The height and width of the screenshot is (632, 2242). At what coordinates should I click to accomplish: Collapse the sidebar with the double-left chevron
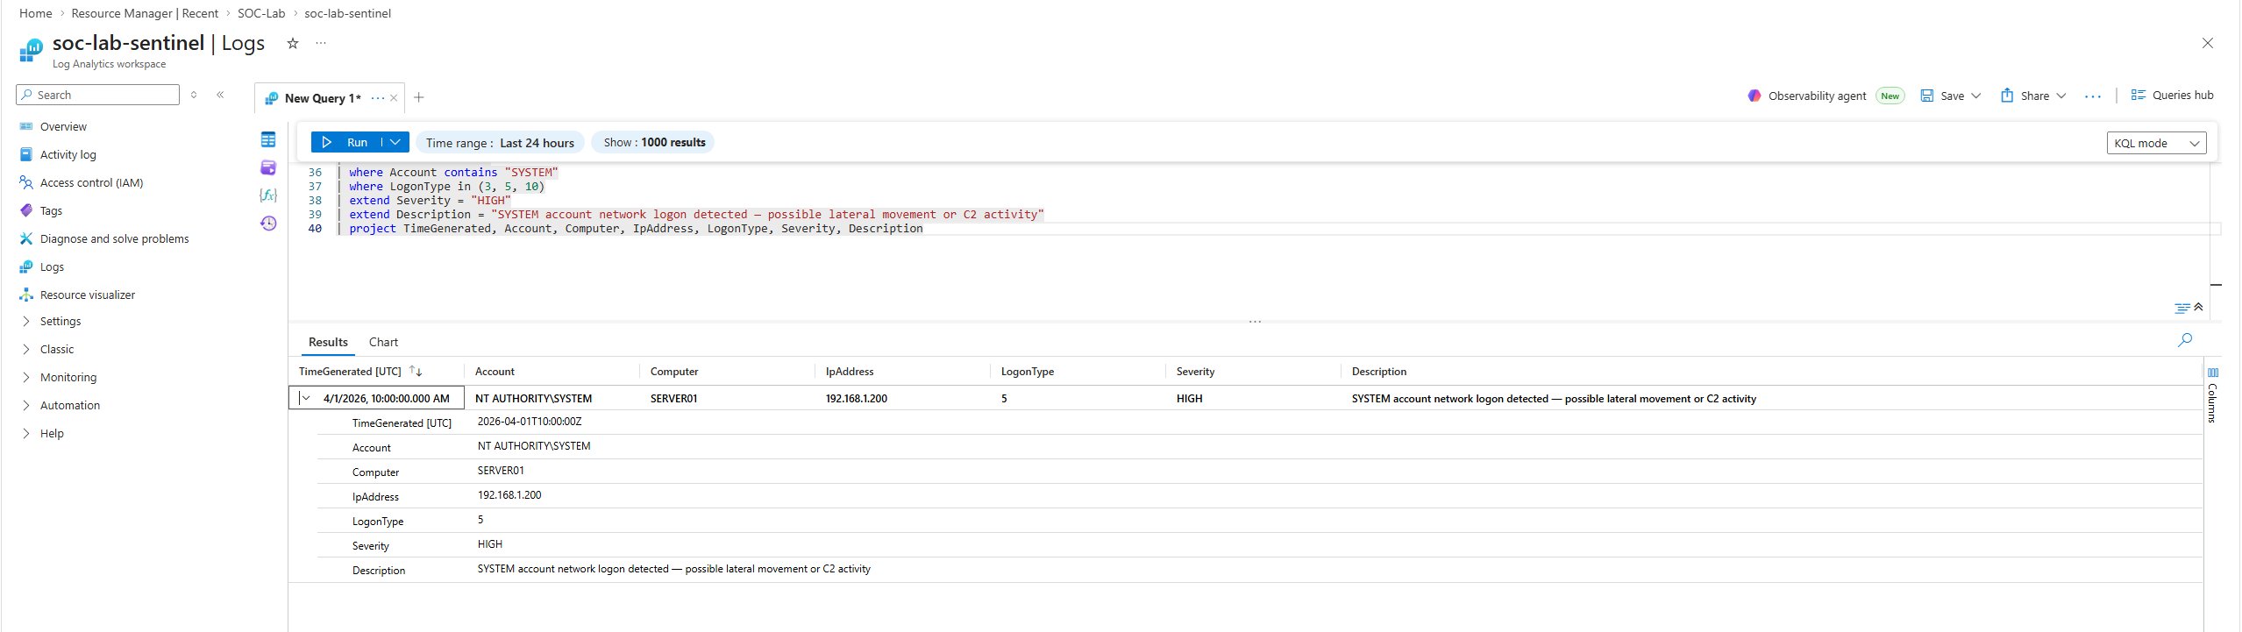[220, 95]
